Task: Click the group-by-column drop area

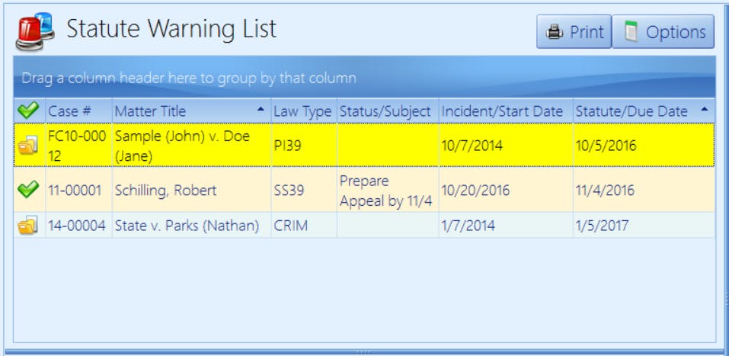Action: 364,78
